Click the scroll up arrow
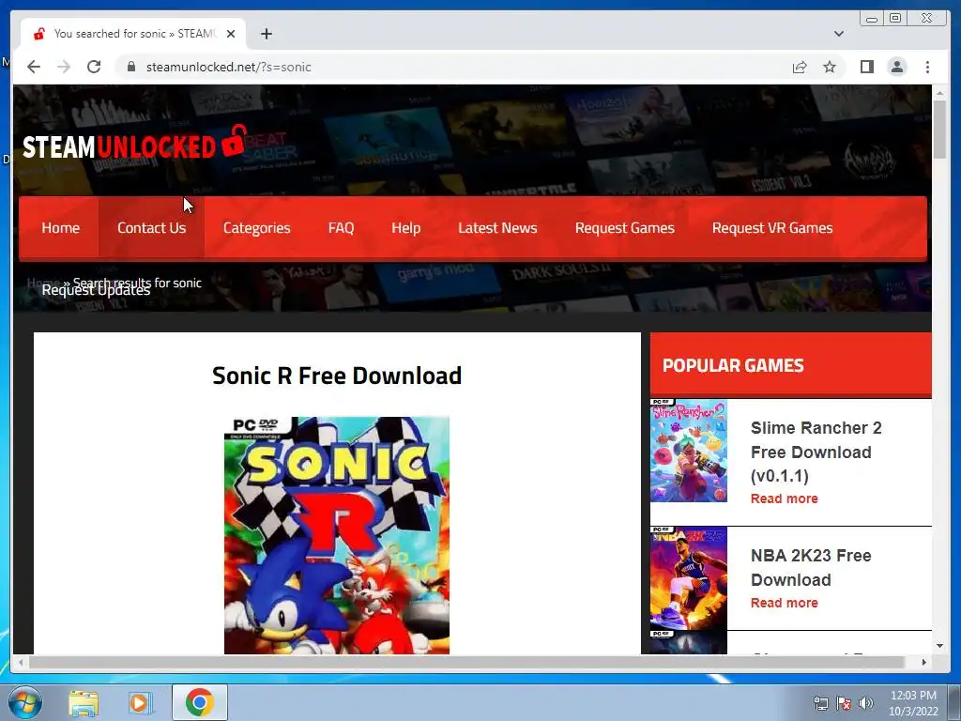Viewport: 961px width, 721px height. point(939,93)
